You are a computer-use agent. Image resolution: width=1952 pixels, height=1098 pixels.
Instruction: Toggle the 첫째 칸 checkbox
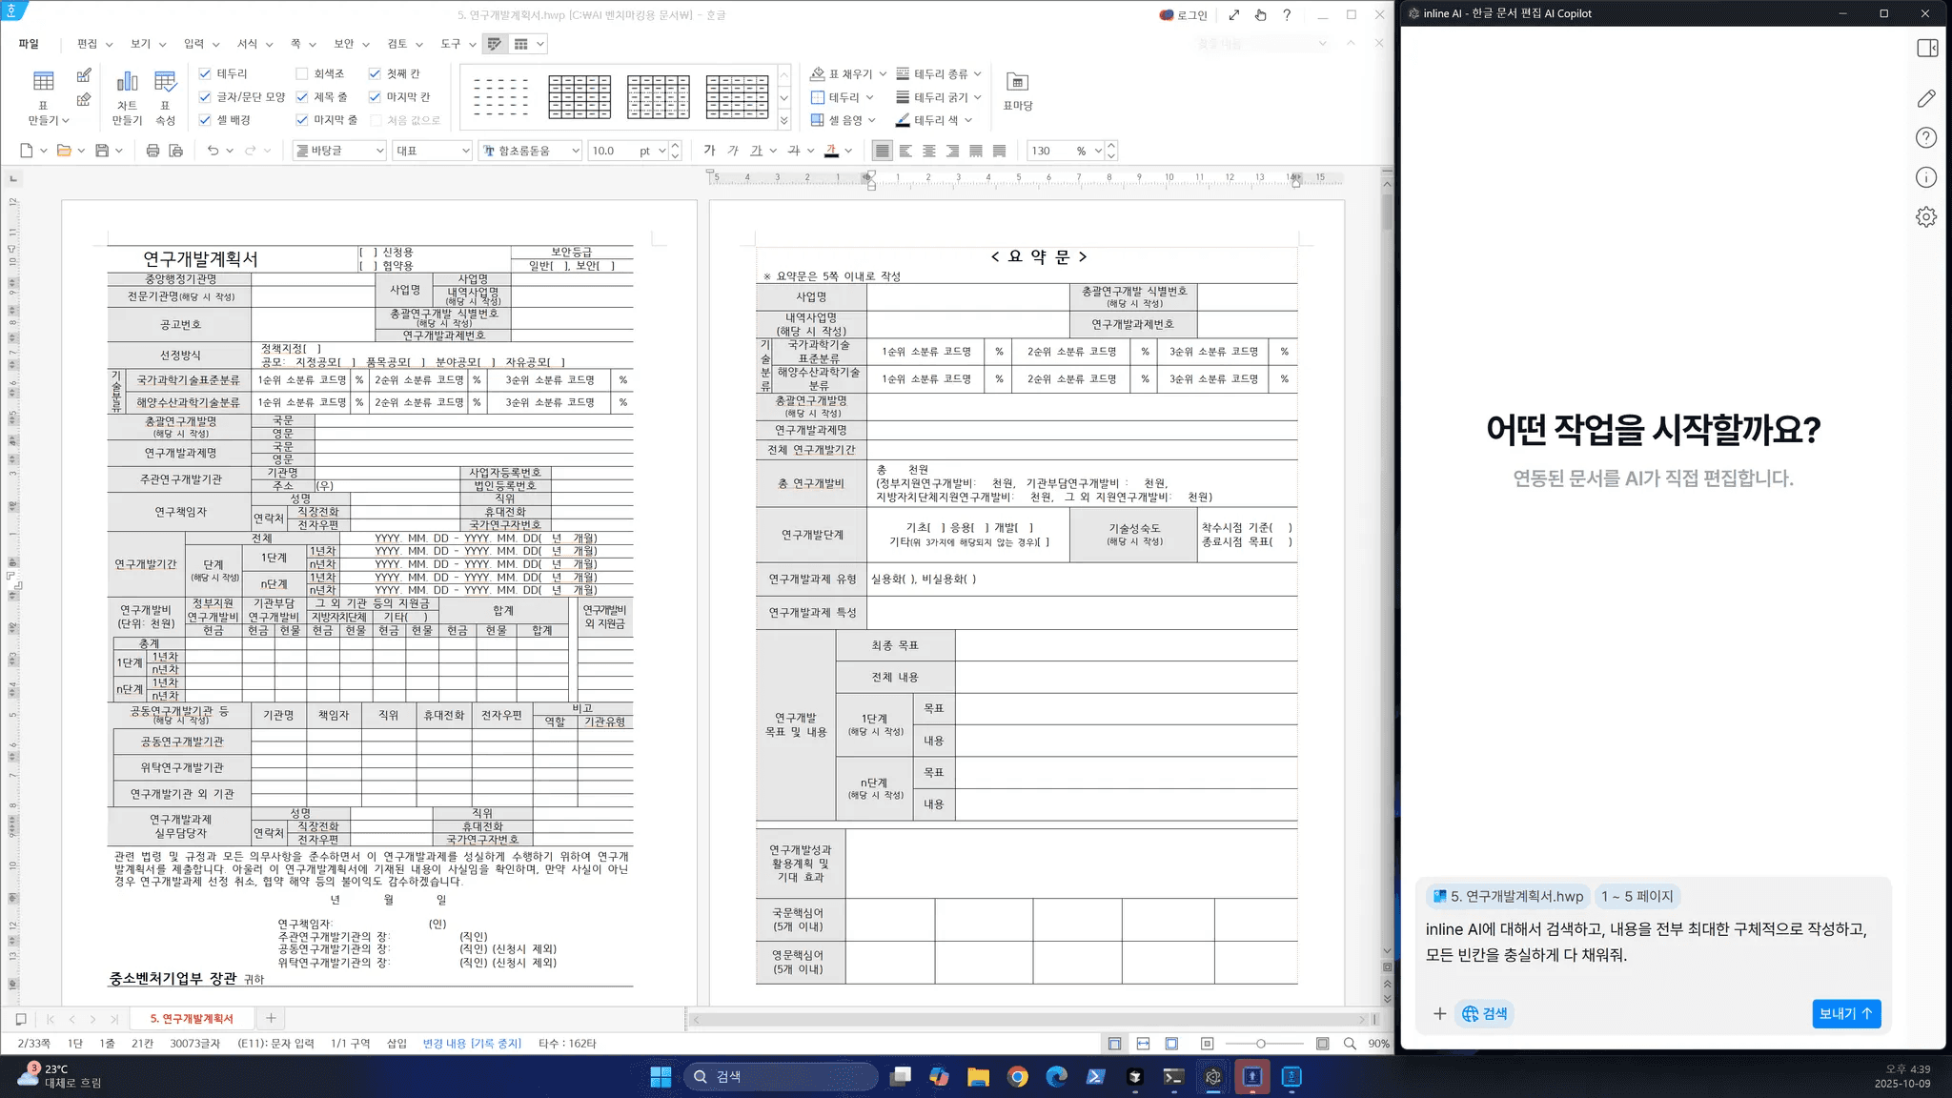coord(375,73)
